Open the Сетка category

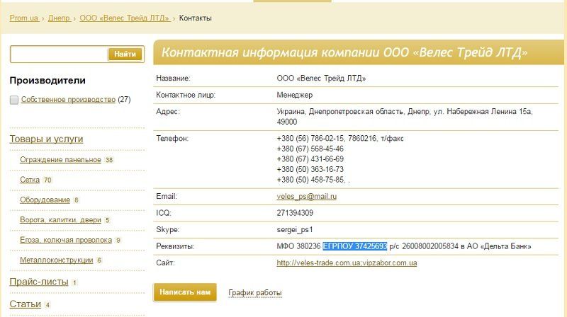click(30, 180)
